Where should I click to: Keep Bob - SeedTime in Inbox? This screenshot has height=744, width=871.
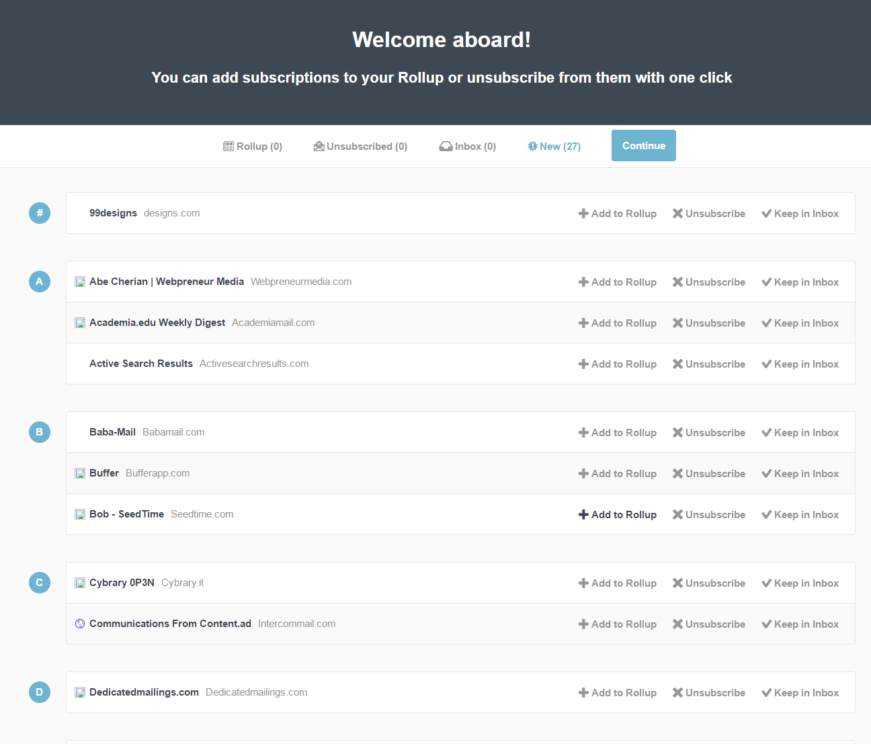pyautogui.click(x=800, y=515)
